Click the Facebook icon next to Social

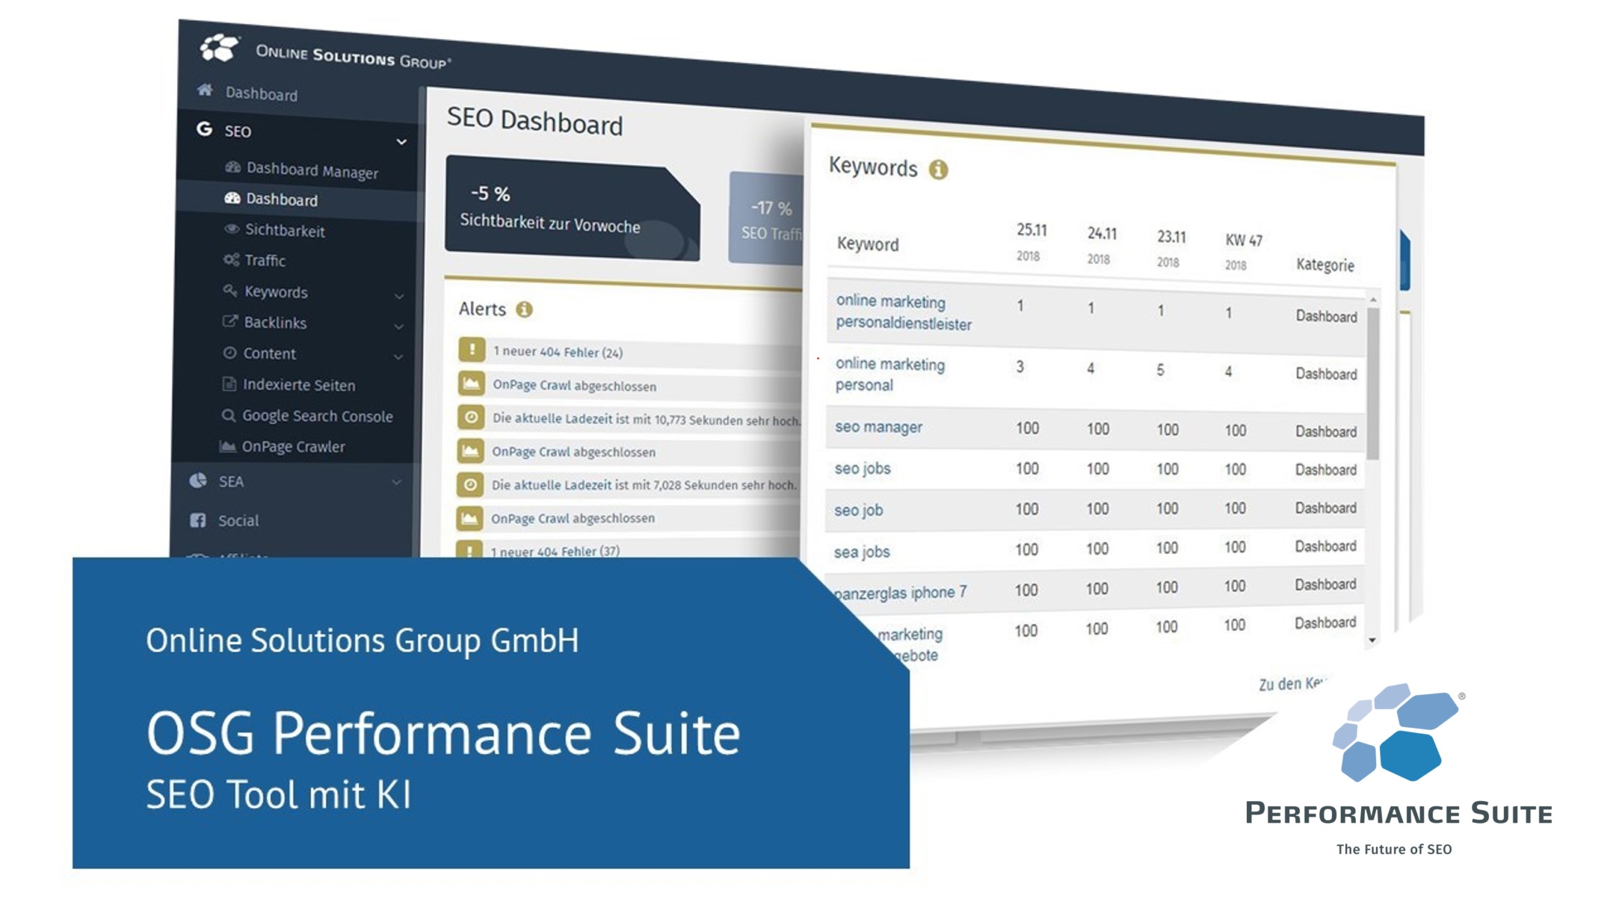pyautogui.click(x=197, y=520)
